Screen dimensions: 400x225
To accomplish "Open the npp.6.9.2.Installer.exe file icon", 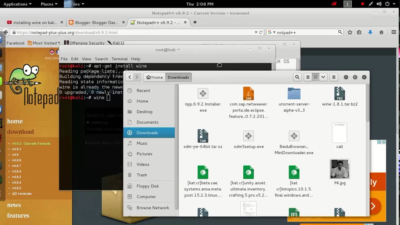I will pyautogui.click(x=203, y=93).
